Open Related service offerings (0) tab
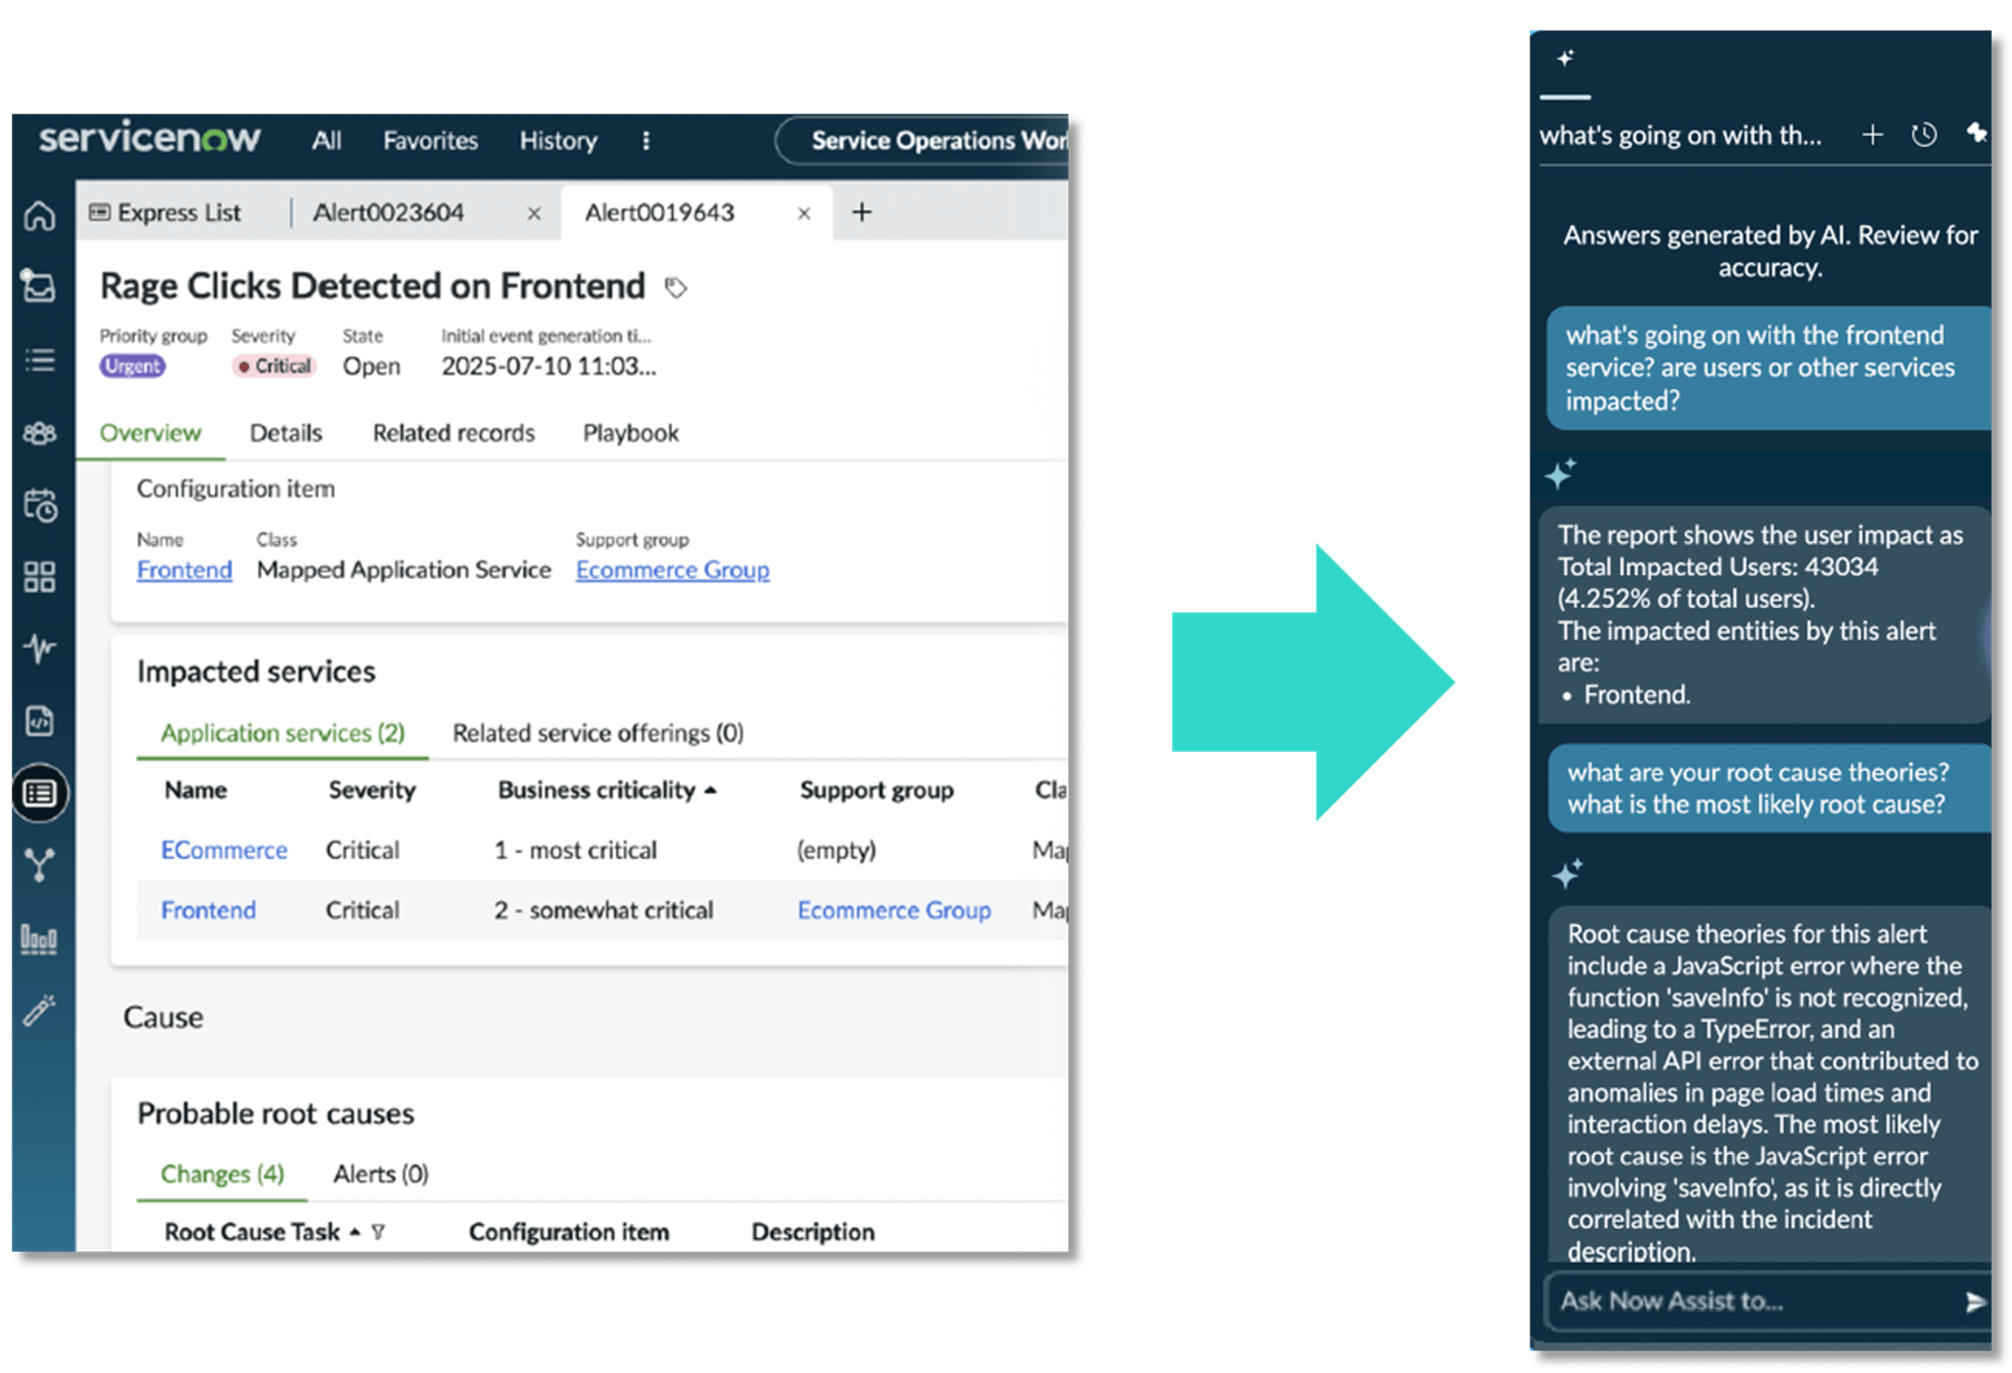This screenshot has height=1373, width=2012. [x=598, y=733]
